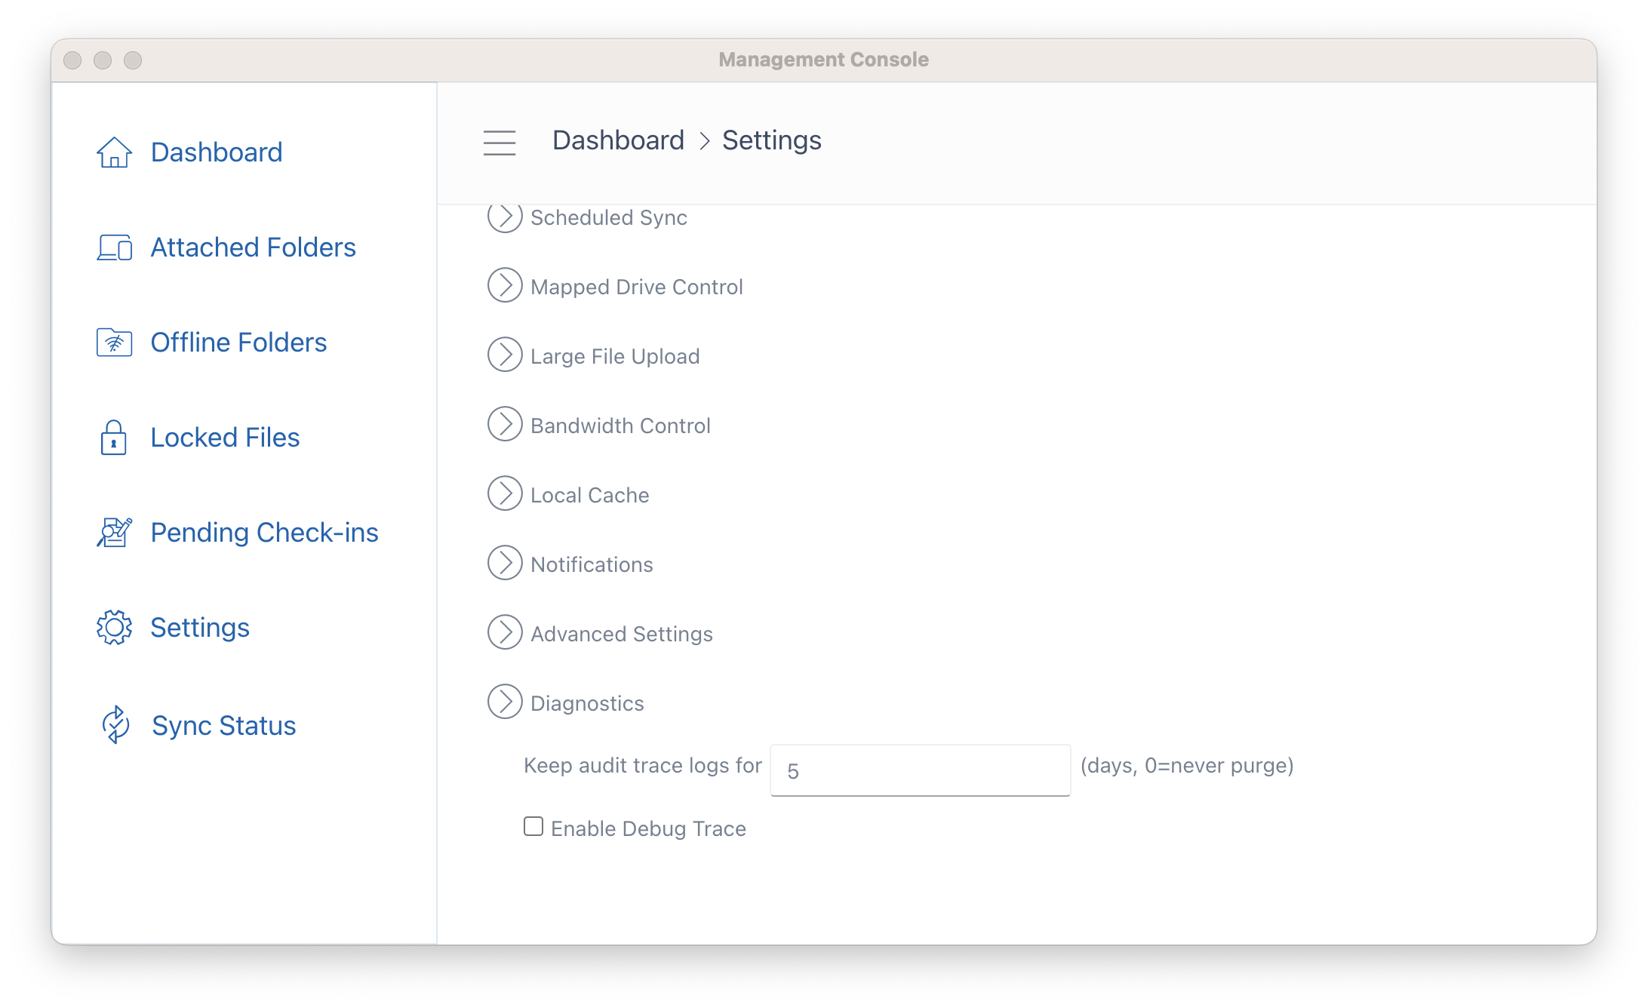Minimize the Management Console window

103,60
